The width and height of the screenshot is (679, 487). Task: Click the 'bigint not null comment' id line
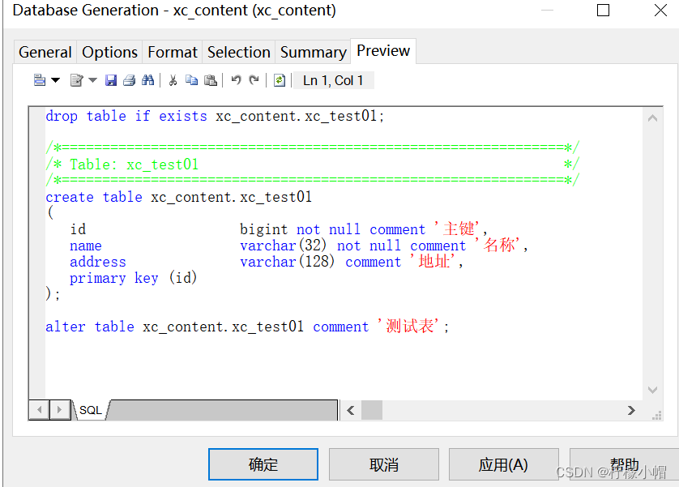(279, 229)
